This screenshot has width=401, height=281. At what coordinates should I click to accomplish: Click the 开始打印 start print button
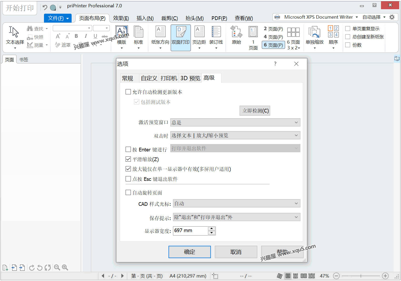coord(20,8)
